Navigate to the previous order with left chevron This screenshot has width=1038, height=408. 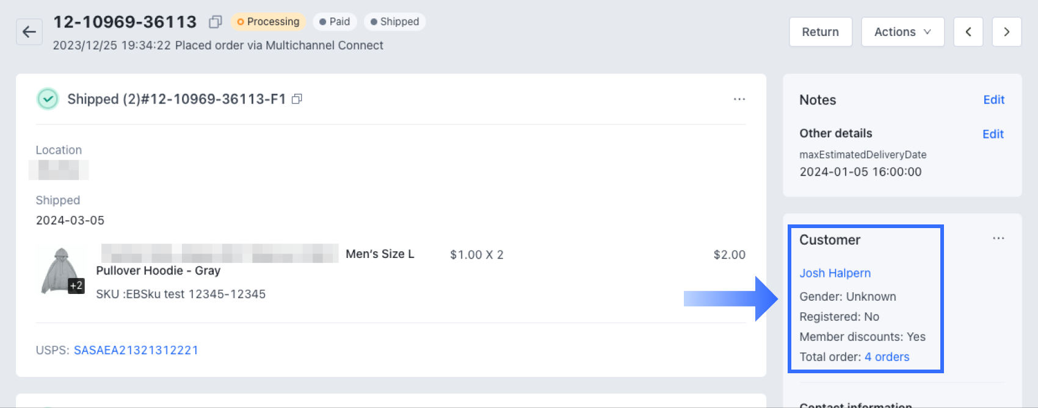click(x=968, y=32)
